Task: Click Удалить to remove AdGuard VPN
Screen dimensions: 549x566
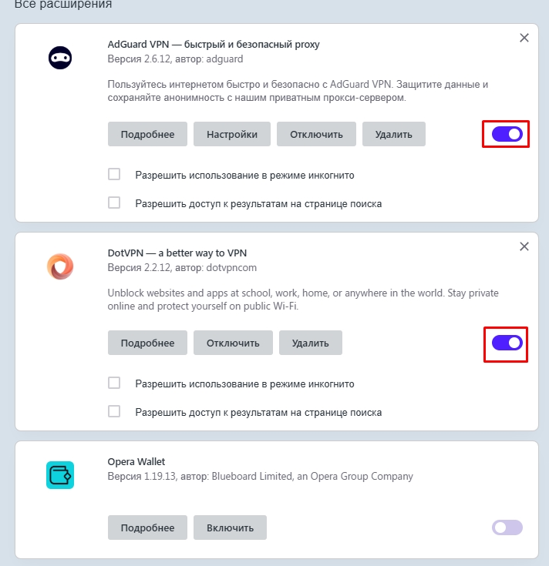Action: [x=393, y=134]
